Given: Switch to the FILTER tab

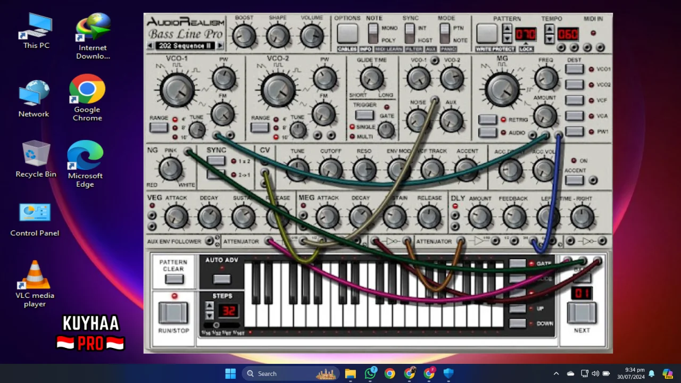Looking at the screenshot, I should coord(413,49).
